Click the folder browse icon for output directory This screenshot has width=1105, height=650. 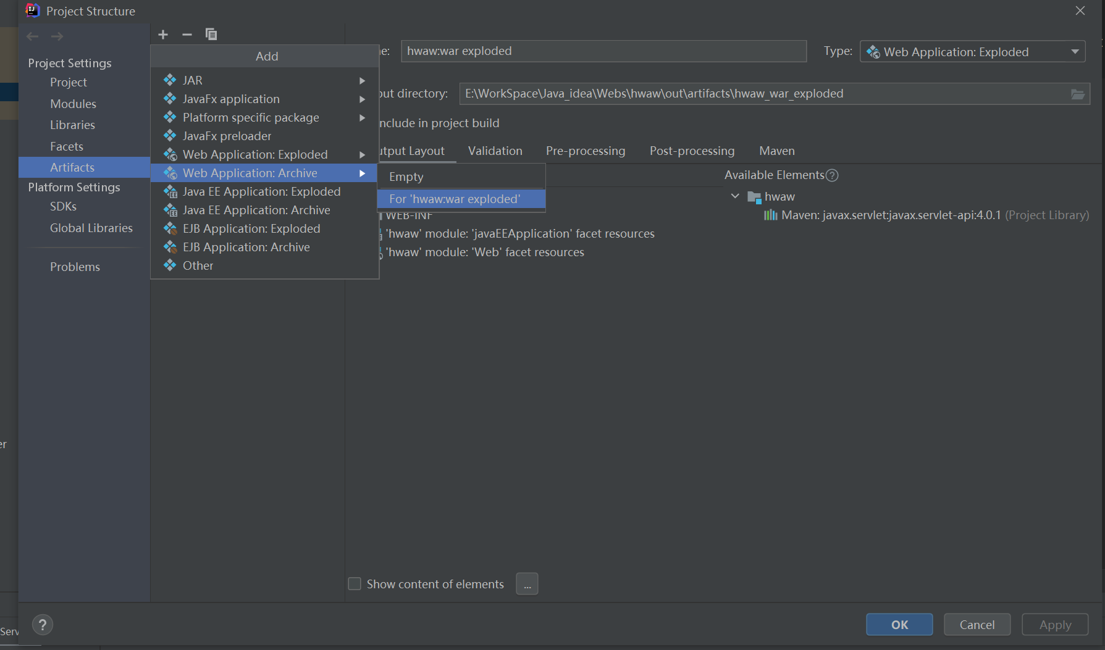coord(1077,94)
